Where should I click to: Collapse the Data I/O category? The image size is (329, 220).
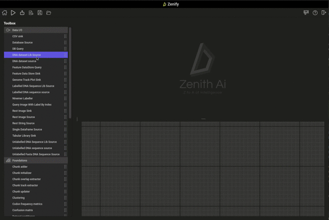[36, 30]
